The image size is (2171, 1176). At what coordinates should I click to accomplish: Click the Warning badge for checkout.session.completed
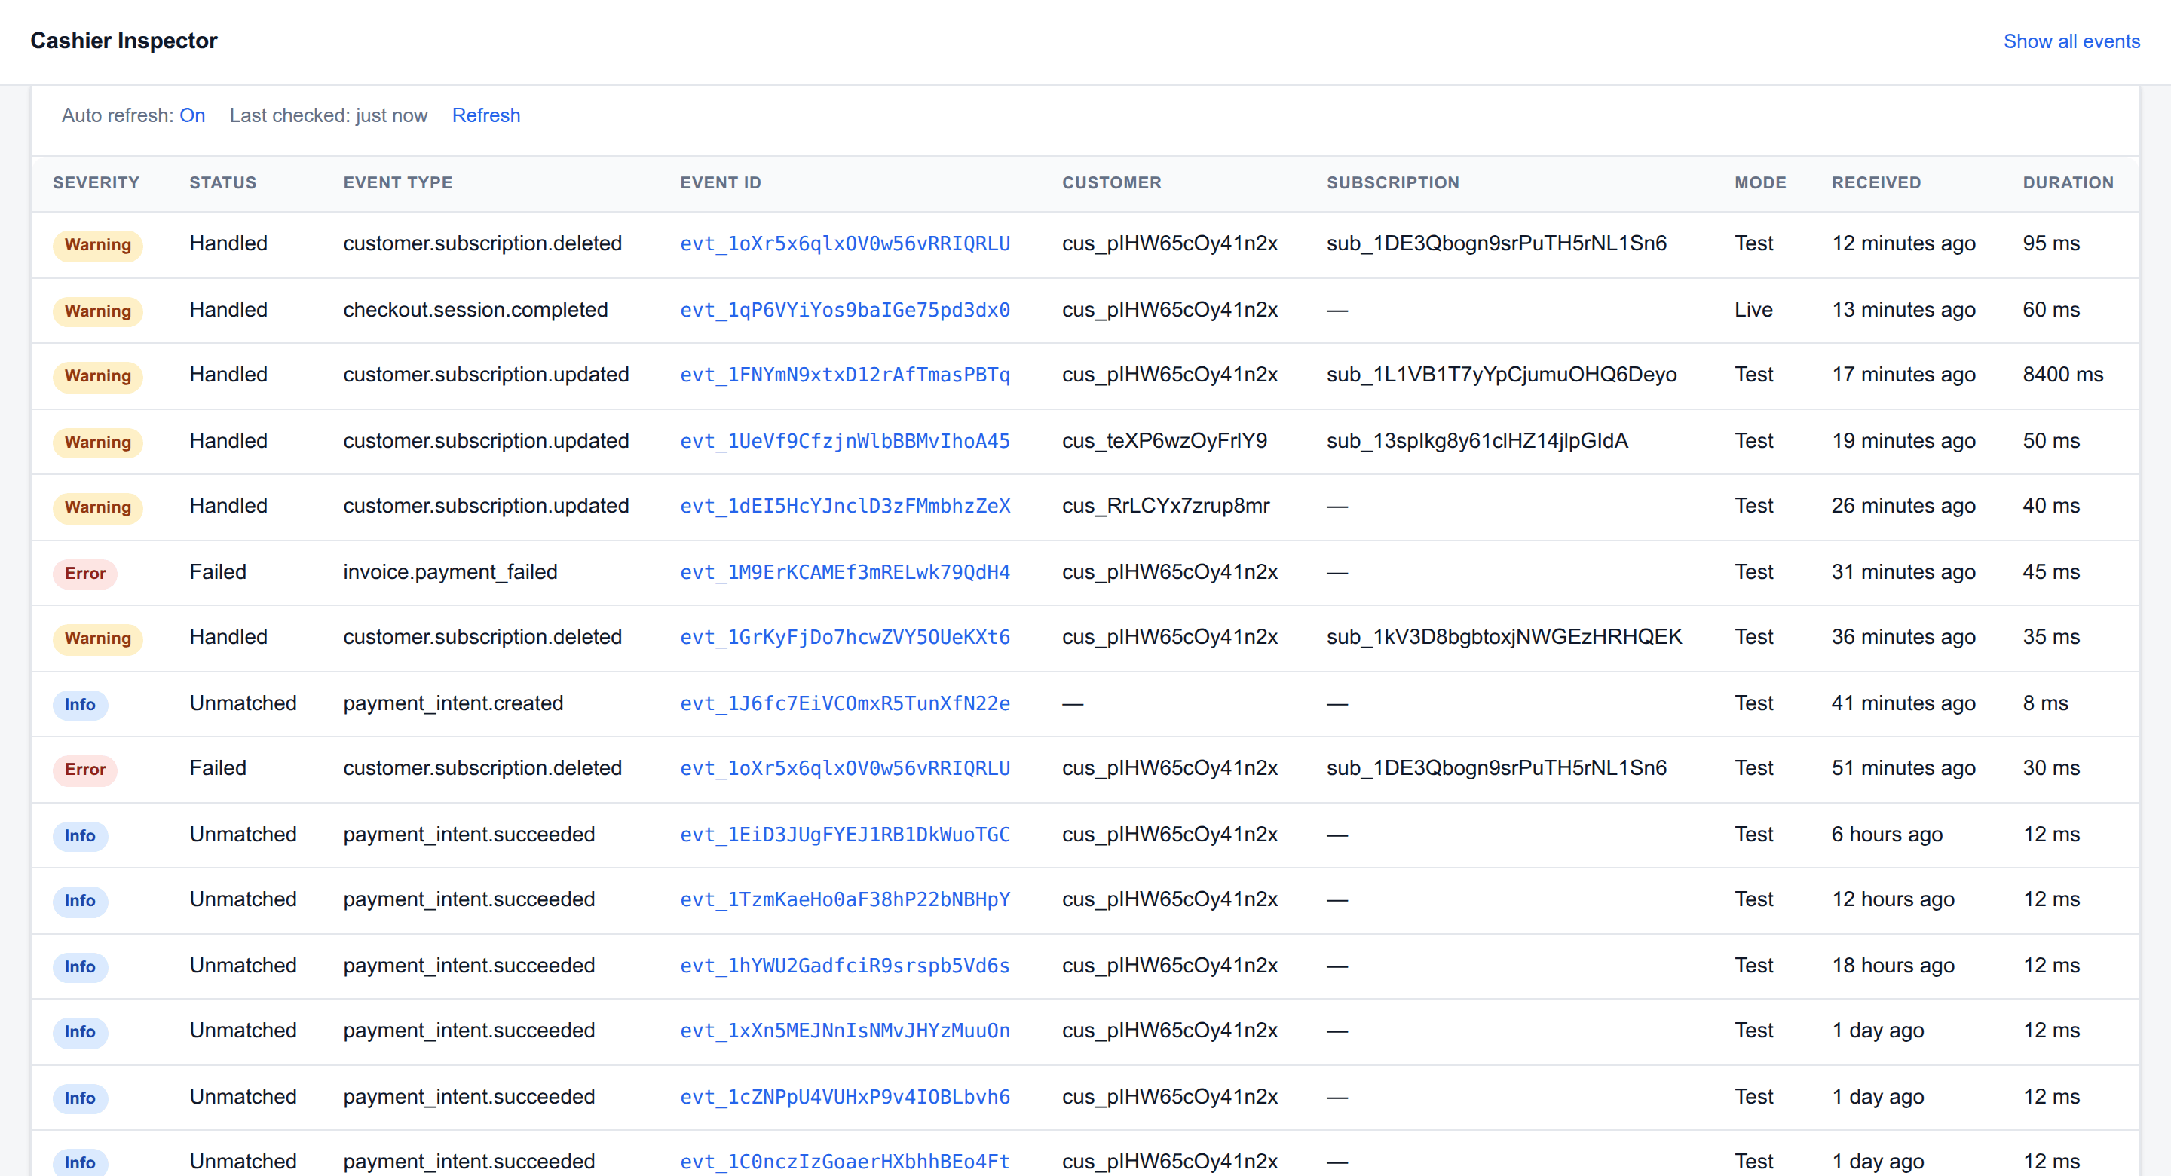[98, 311]
